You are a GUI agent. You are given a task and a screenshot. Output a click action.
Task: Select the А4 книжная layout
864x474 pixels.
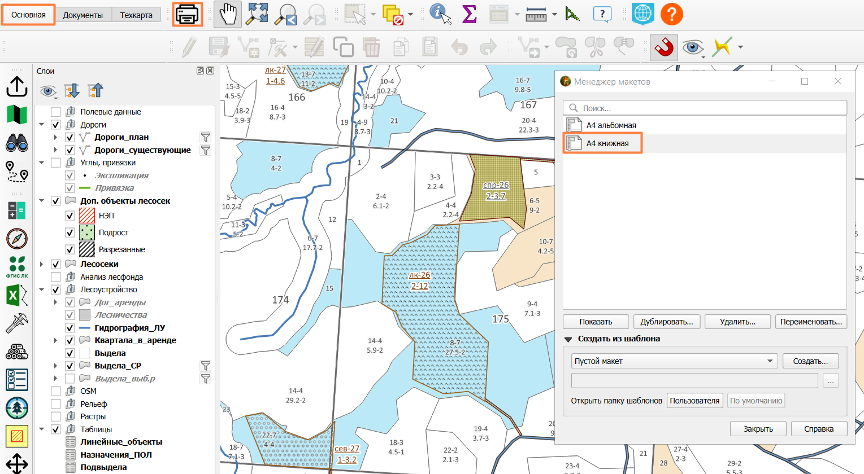[x=705, y=143]
